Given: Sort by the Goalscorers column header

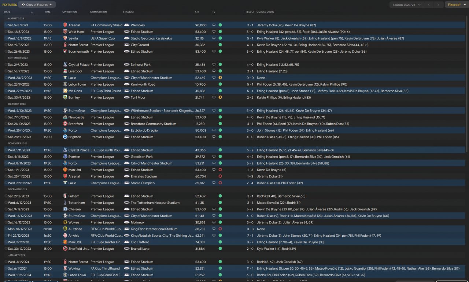Looking at the screenshot, I should tap(265, 12).
